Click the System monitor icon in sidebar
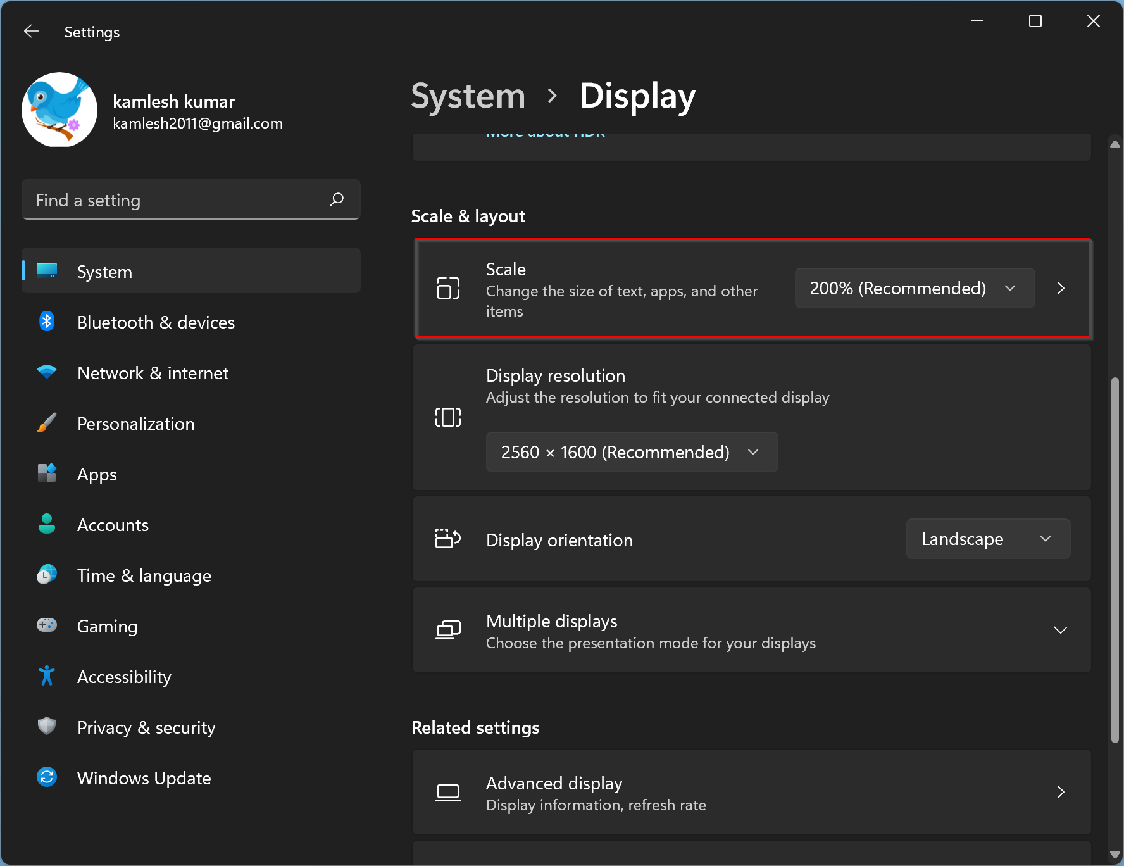1124x866 pixels. pyautogui.click(x=47, y=271)
